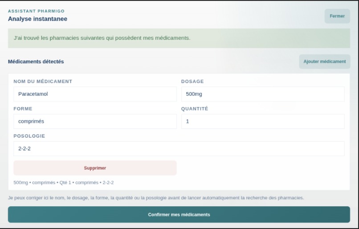359x229 pixels.
Task: Click the QUANTITÉ field label
Action: [195, 109]
